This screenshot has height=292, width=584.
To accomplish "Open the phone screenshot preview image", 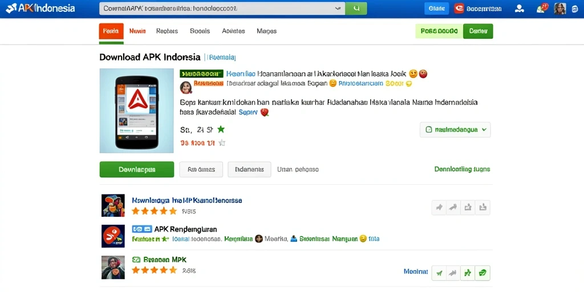I will 137,111.
